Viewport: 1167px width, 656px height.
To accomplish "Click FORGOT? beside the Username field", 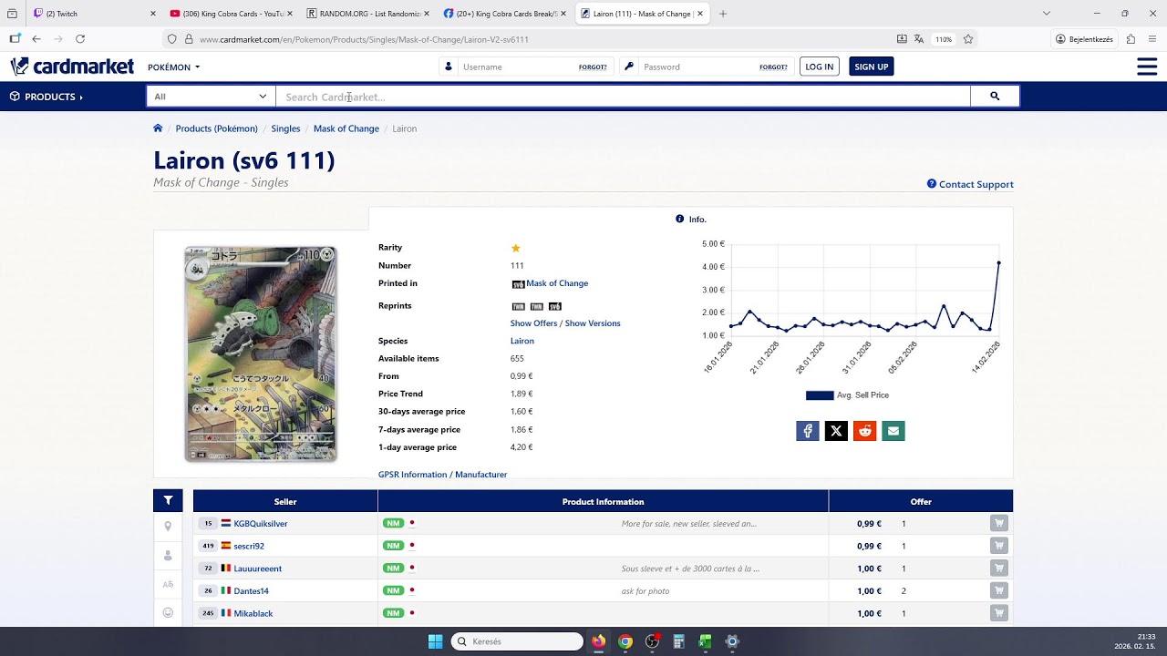I will click(593, 67).
